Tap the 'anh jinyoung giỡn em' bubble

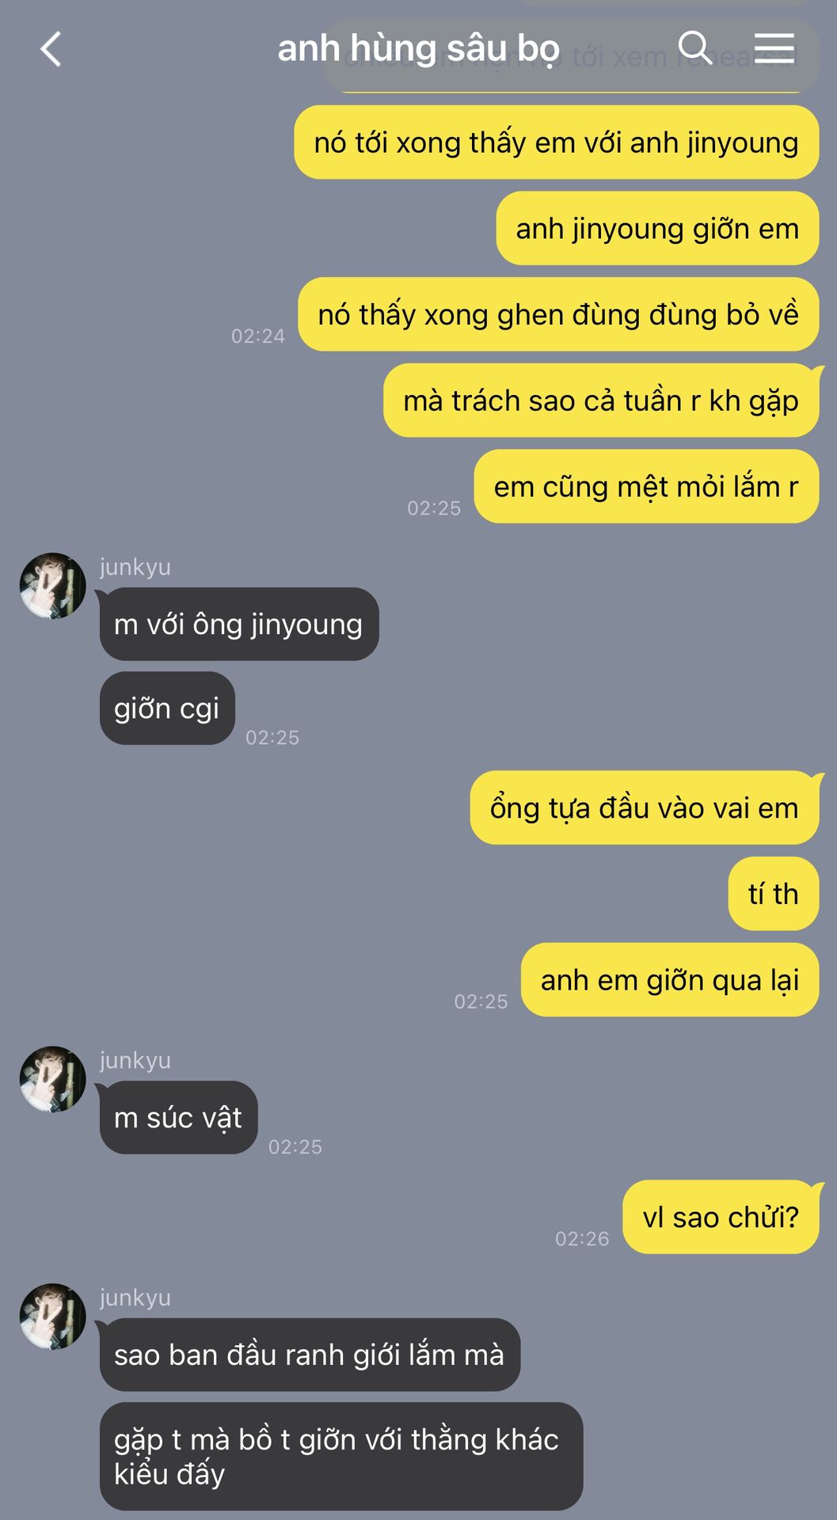[657, 229]
